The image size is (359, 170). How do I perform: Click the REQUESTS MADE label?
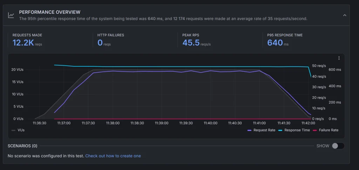click(27, 35)
